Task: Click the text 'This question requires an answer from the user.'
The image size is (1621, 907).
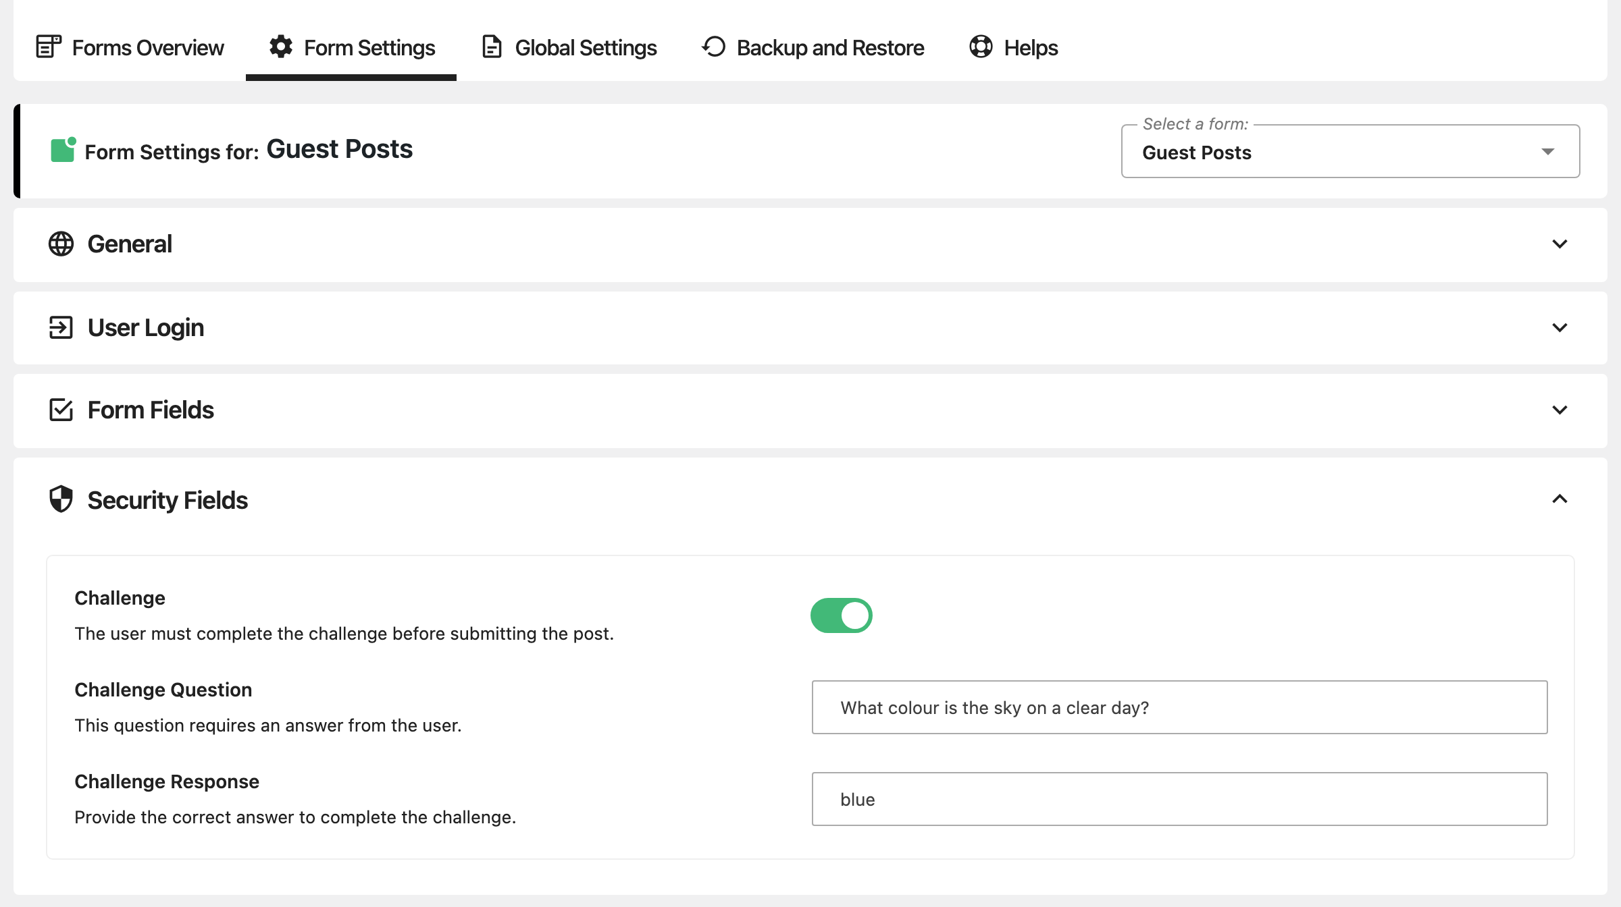Action: pos(268,725)
